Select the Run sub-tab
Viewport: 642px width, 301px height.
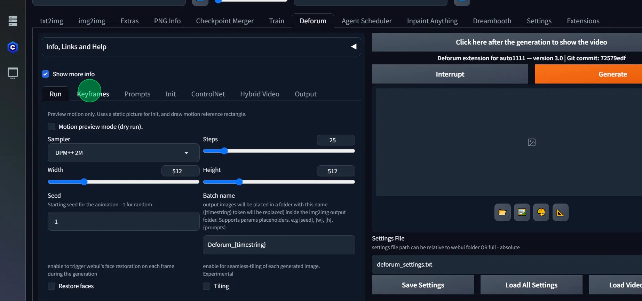click(55, 94)
